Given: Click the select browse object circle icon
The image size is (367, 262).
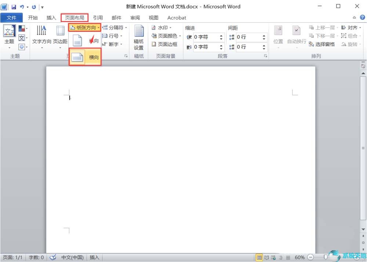Looking at the screenshot, I should tap(363, 242).
